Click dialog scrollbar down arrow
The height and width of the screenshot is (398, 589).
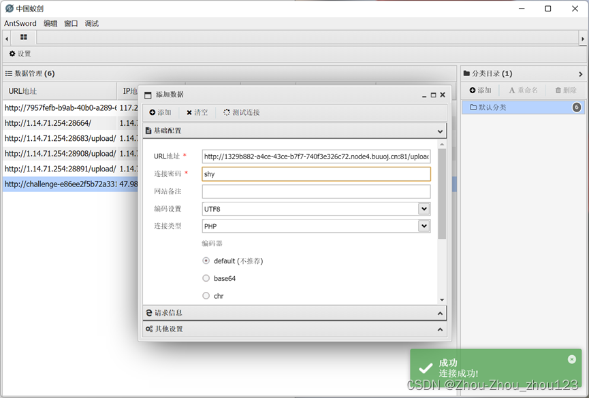442,299
